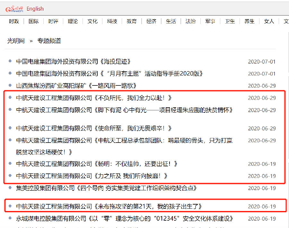
Task: Open the 《杨明：不仅挂帅，还要出征！》 article
Action: click(97, 164)
